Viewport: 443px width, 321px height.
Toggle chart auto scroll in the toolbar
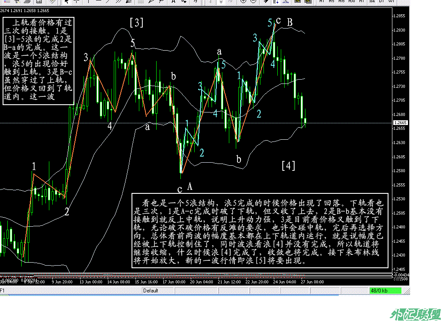coord(266,1)
